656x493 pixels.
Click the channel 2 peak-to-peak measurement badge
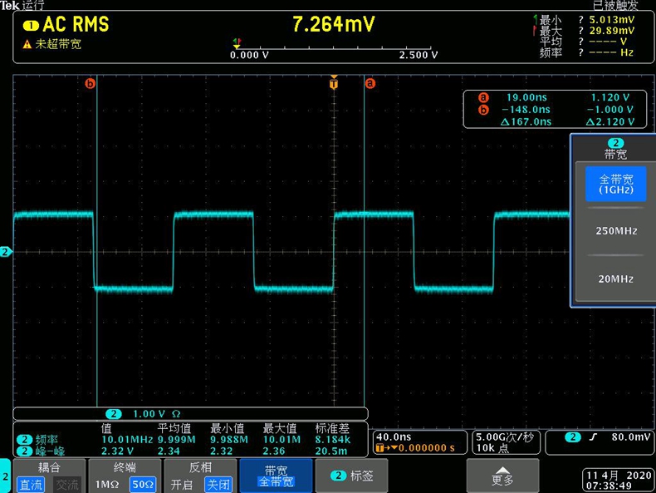(x=25, y=450)
